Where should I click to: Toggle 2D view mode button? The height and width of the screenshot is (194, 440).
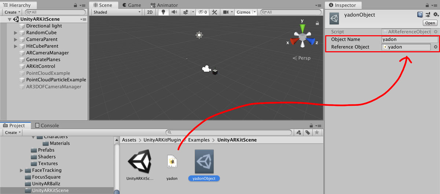[150, 12]
